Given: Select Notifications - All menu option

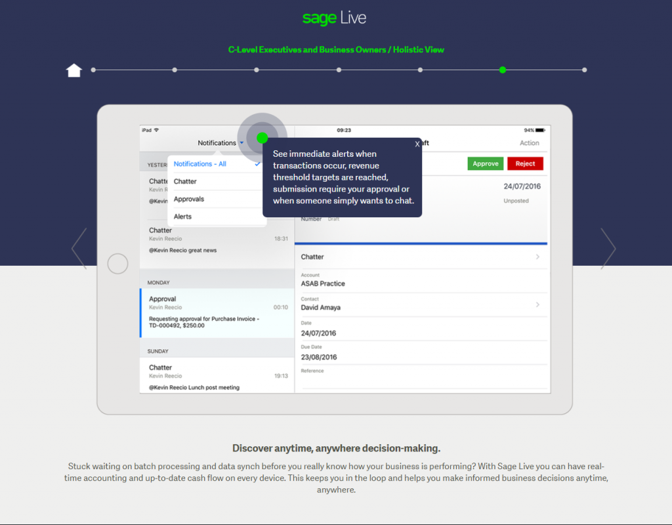Looking at the screenshot, I should [217, 163].
